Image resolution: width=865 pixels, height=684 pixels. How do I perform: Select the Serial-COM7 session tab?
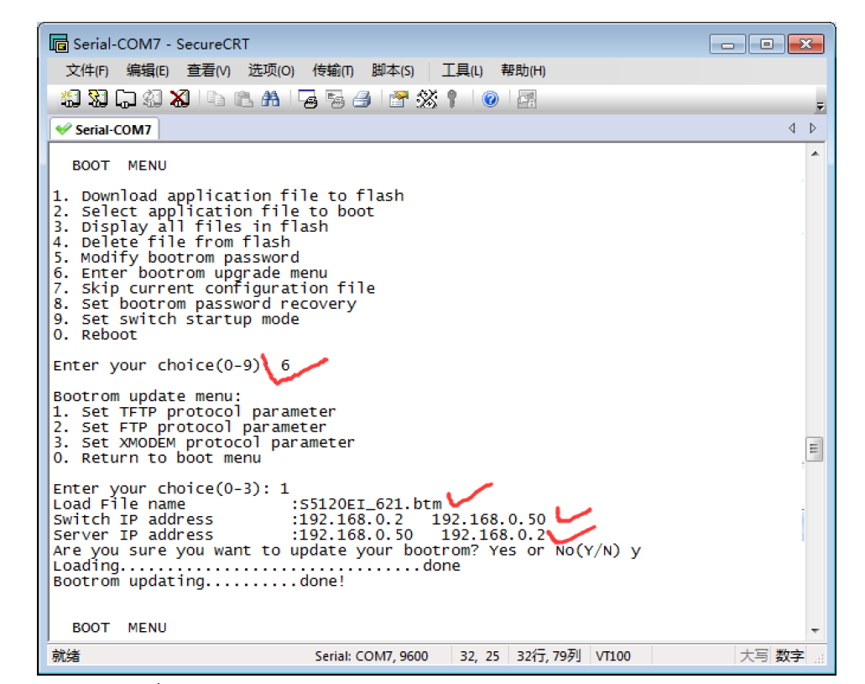[x=104, y=130]
